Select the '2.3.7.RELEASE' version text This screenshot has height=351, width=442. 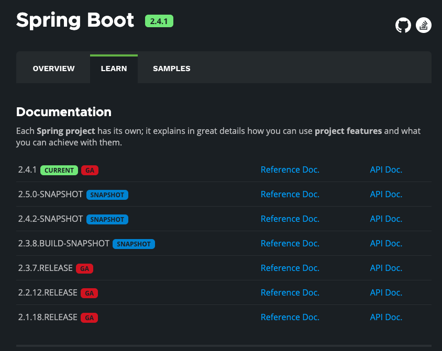point(46,268)
